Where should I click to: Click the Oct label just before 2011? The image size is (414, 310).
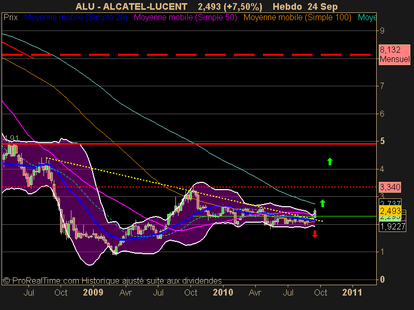tap(320, 292)
